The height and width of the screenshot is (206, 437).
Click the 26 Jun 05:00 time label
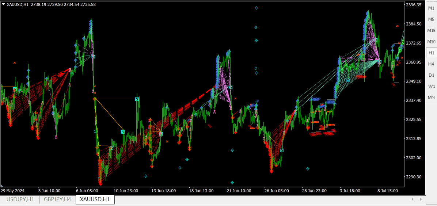(277, 191)
